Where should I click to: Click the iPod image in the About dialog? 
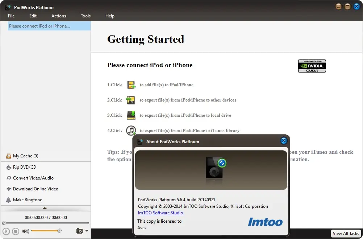216,168
